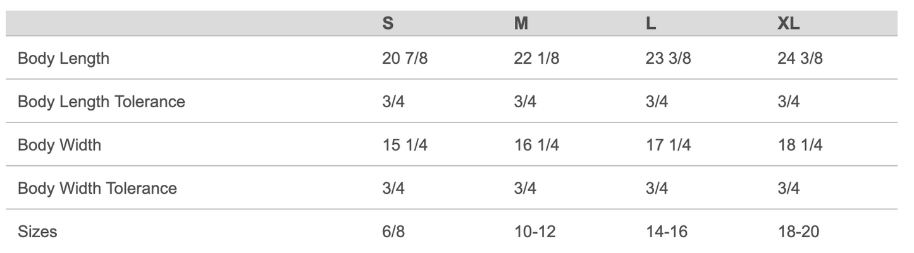This screenshot has width=914, height=253.
Task: Click the 20 7/8 body length value
Action: [405, 59]
